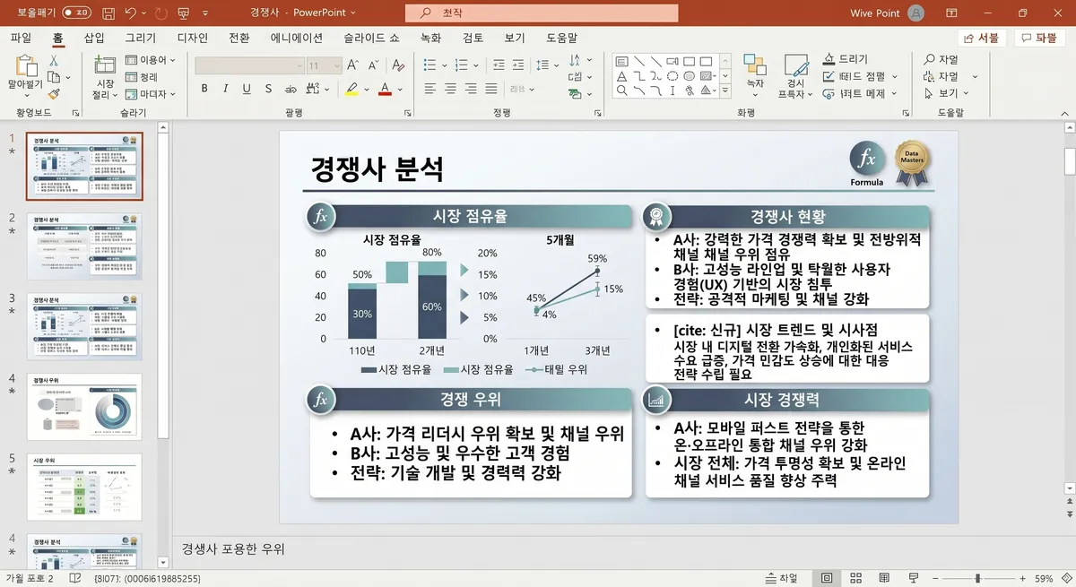Open the Select (보기) dropdown in editing group
1076x587 pixels.
945,93
